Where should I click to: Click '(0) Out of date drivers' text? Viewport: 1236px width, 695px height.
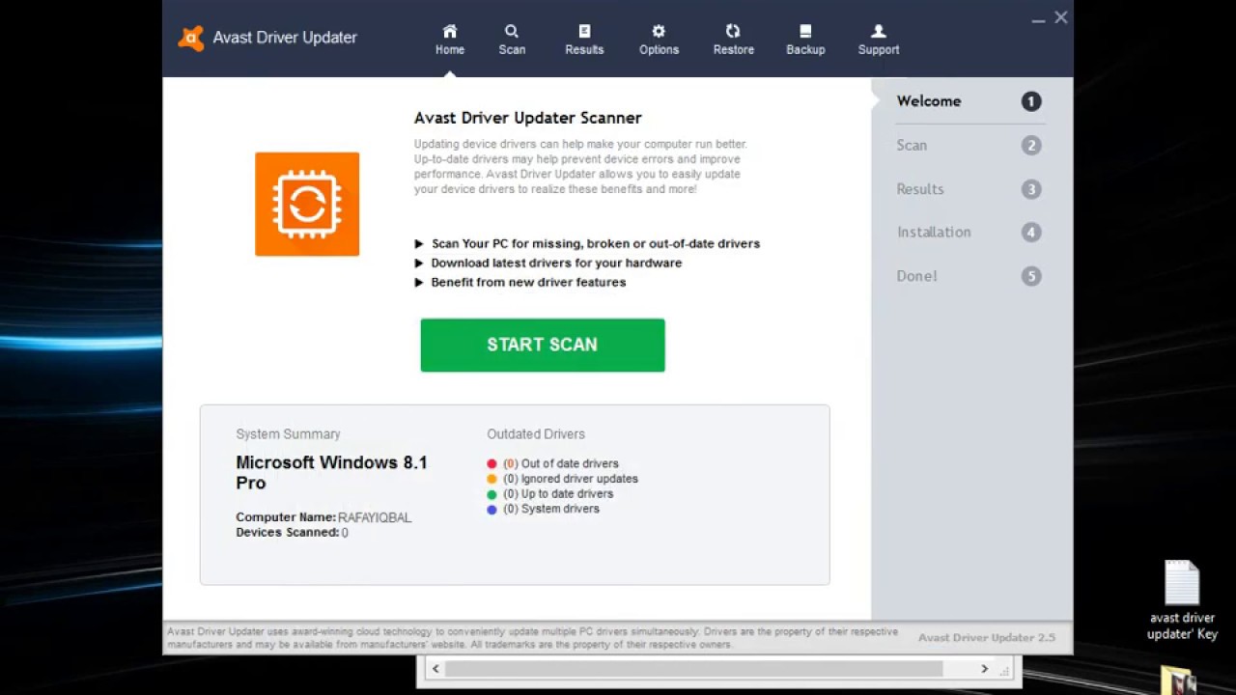coord(561,464)
